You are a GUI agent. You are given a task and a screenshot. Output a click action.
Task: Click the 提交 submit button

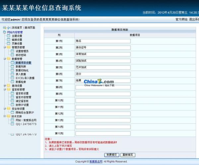point(111,155)
